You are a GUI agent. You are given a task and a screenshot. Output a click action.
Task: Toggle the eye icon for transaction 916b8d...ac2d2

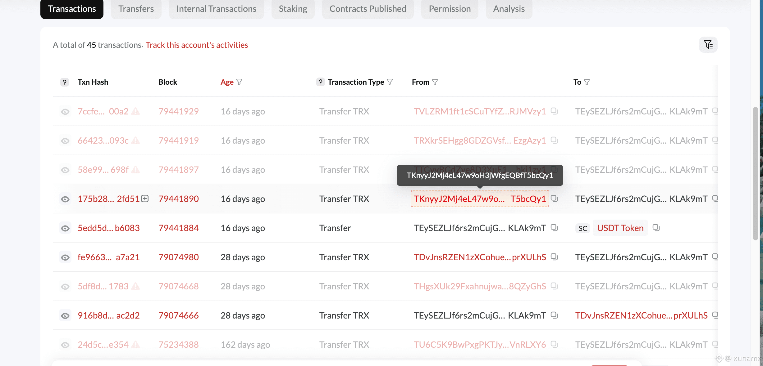(65, 316)
